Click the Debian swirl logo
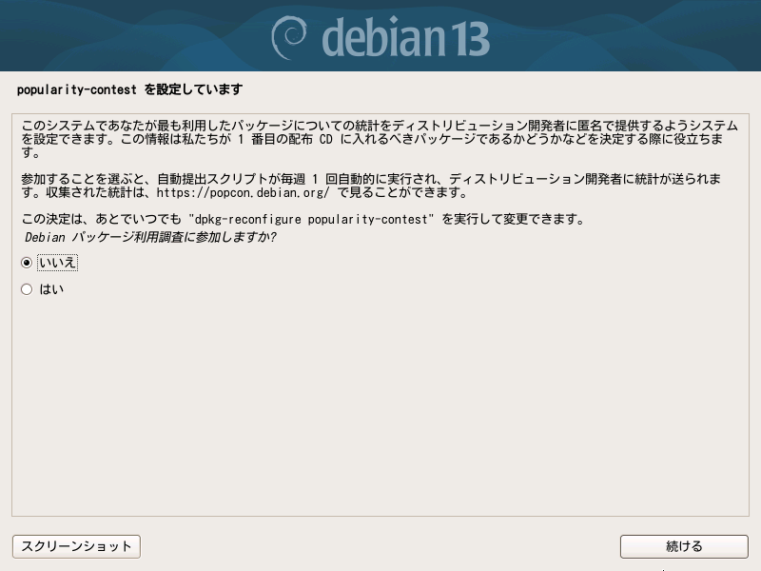 [289, 37]
